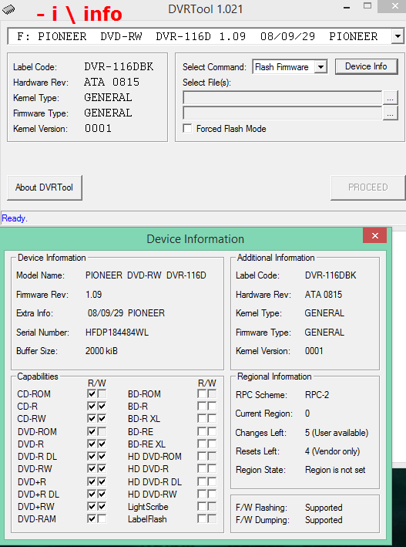Image resolution: width=406 pixels, height=547 pixels.
Task: Open About DVRTool
Action: (x=45, y=187)
